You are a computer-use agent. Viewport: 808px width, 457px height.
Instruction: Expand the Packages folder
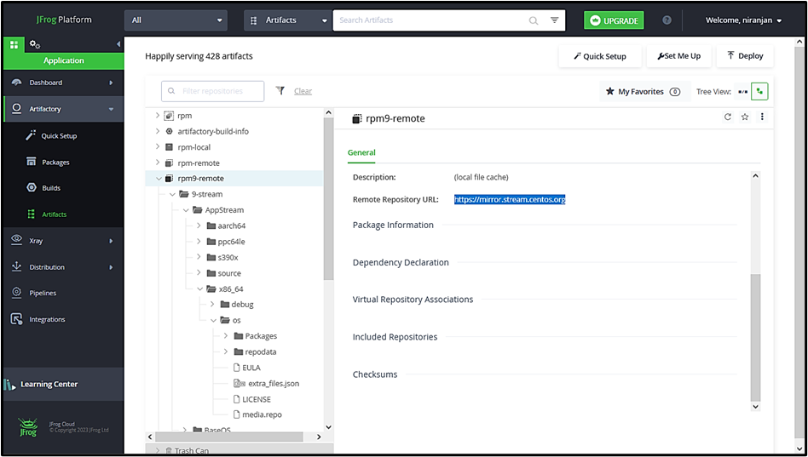click(x=225, y=335)
